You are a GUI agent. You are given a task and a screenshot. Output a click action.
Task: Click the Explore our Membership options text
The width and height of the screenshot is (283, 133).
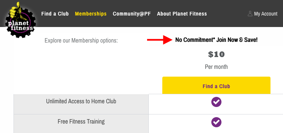pyautogui.click(x=81, y=41)
